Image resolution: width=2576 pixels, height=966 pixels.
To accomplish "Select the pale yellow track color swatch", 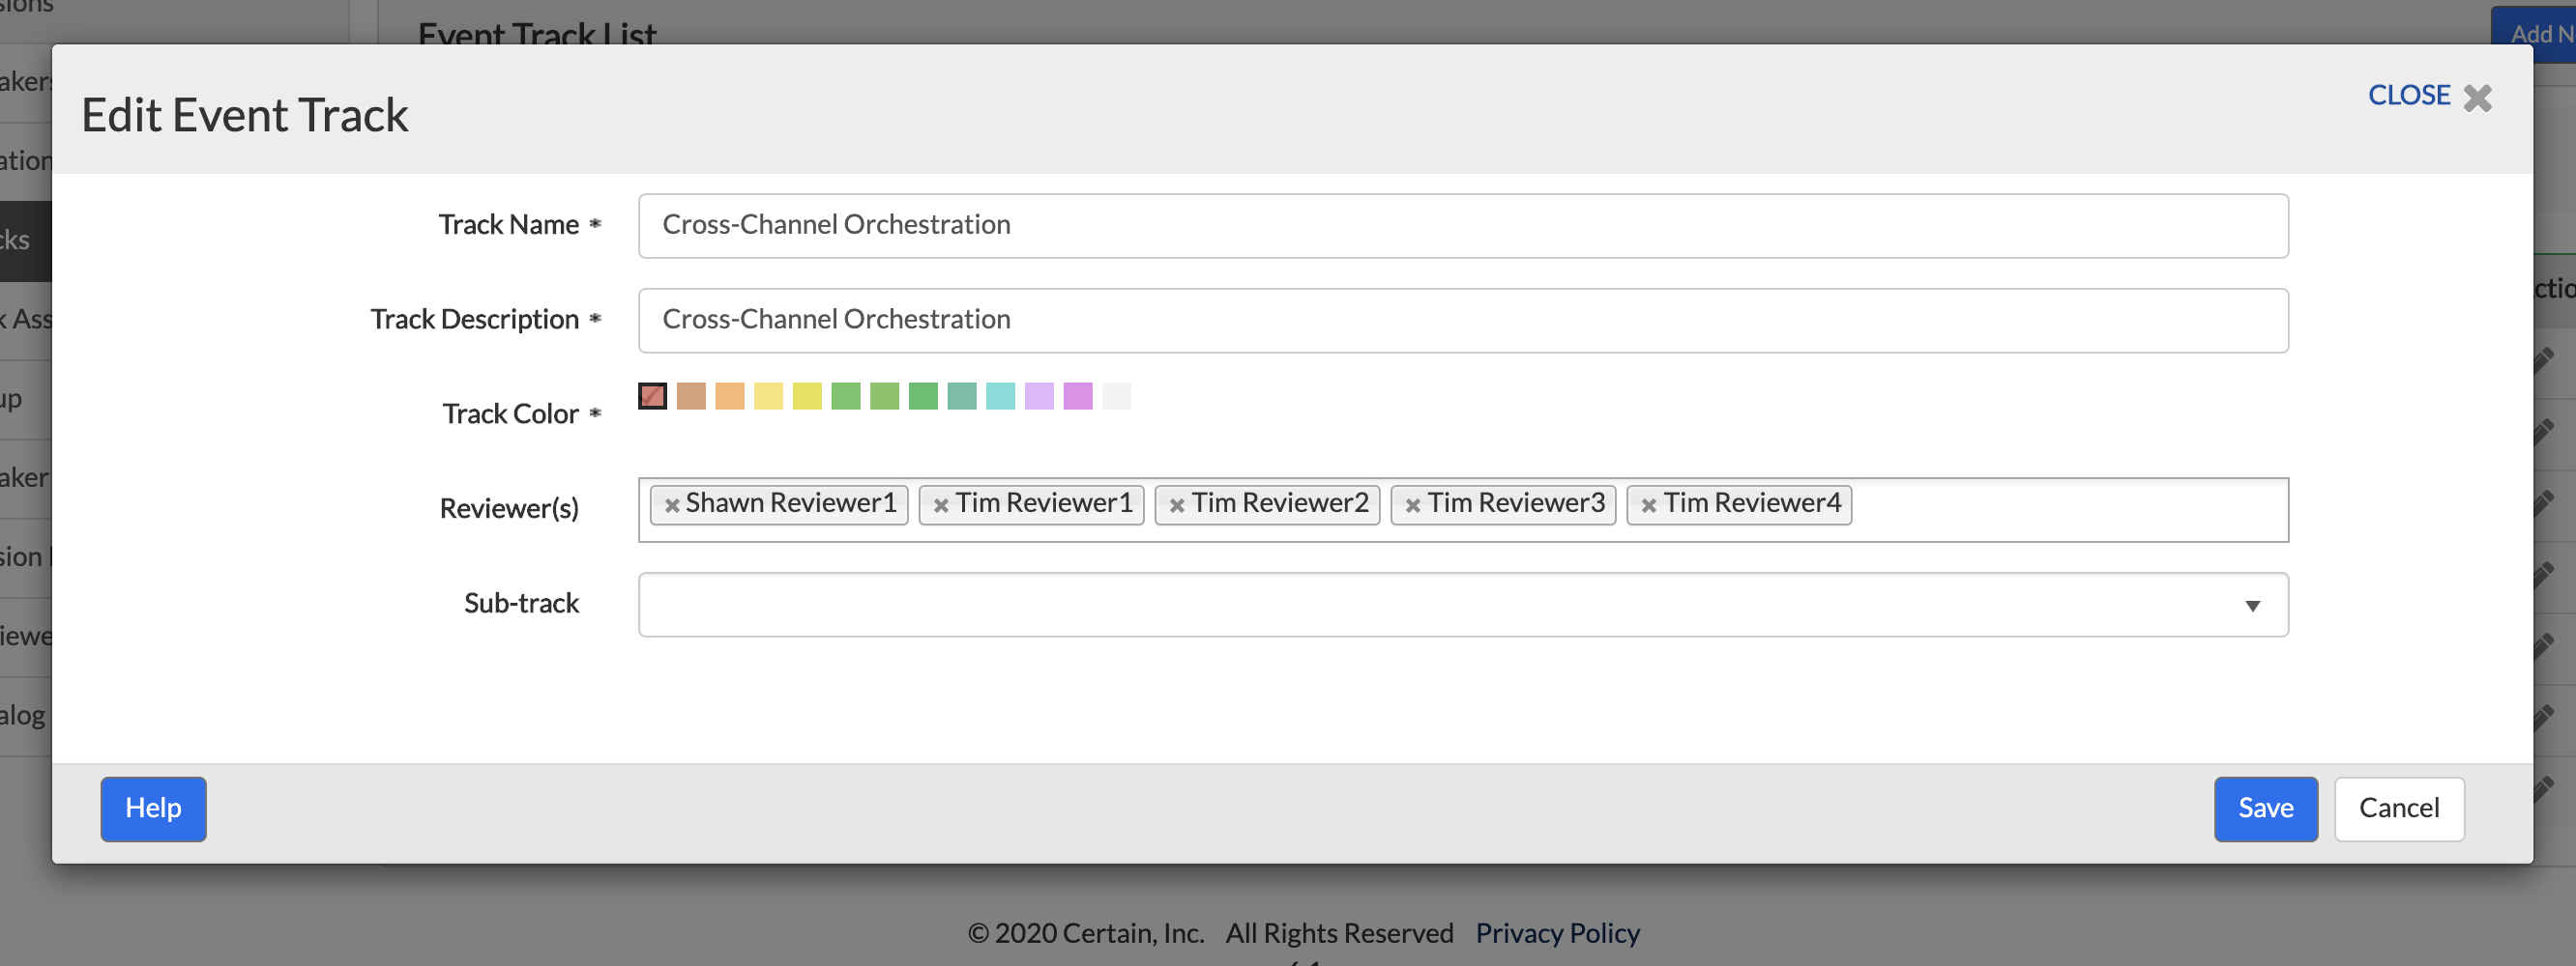I will (768, 396).
